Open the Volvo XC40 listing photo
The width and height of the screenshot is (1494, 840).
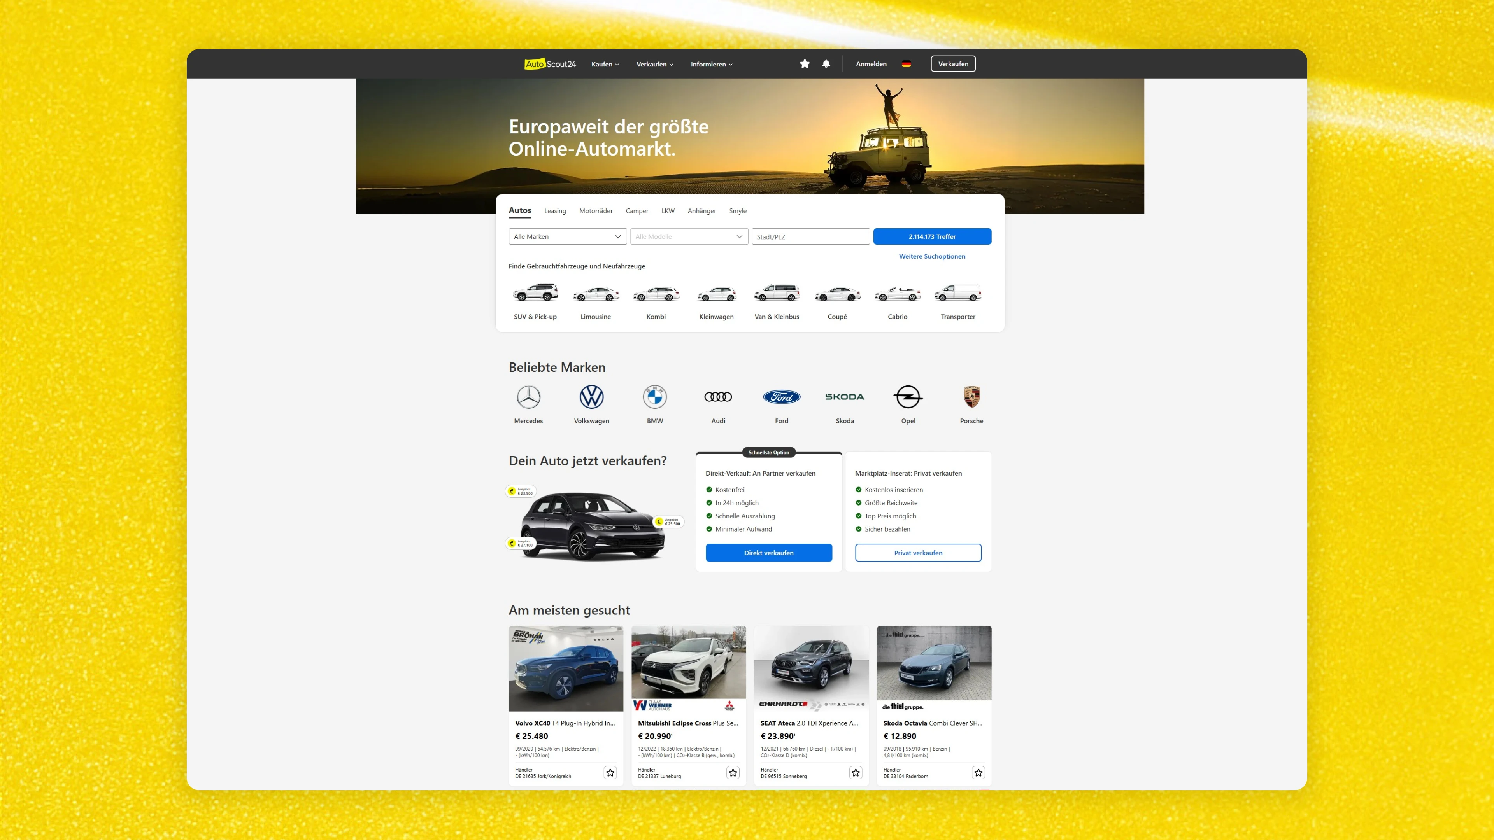(566, 668)
